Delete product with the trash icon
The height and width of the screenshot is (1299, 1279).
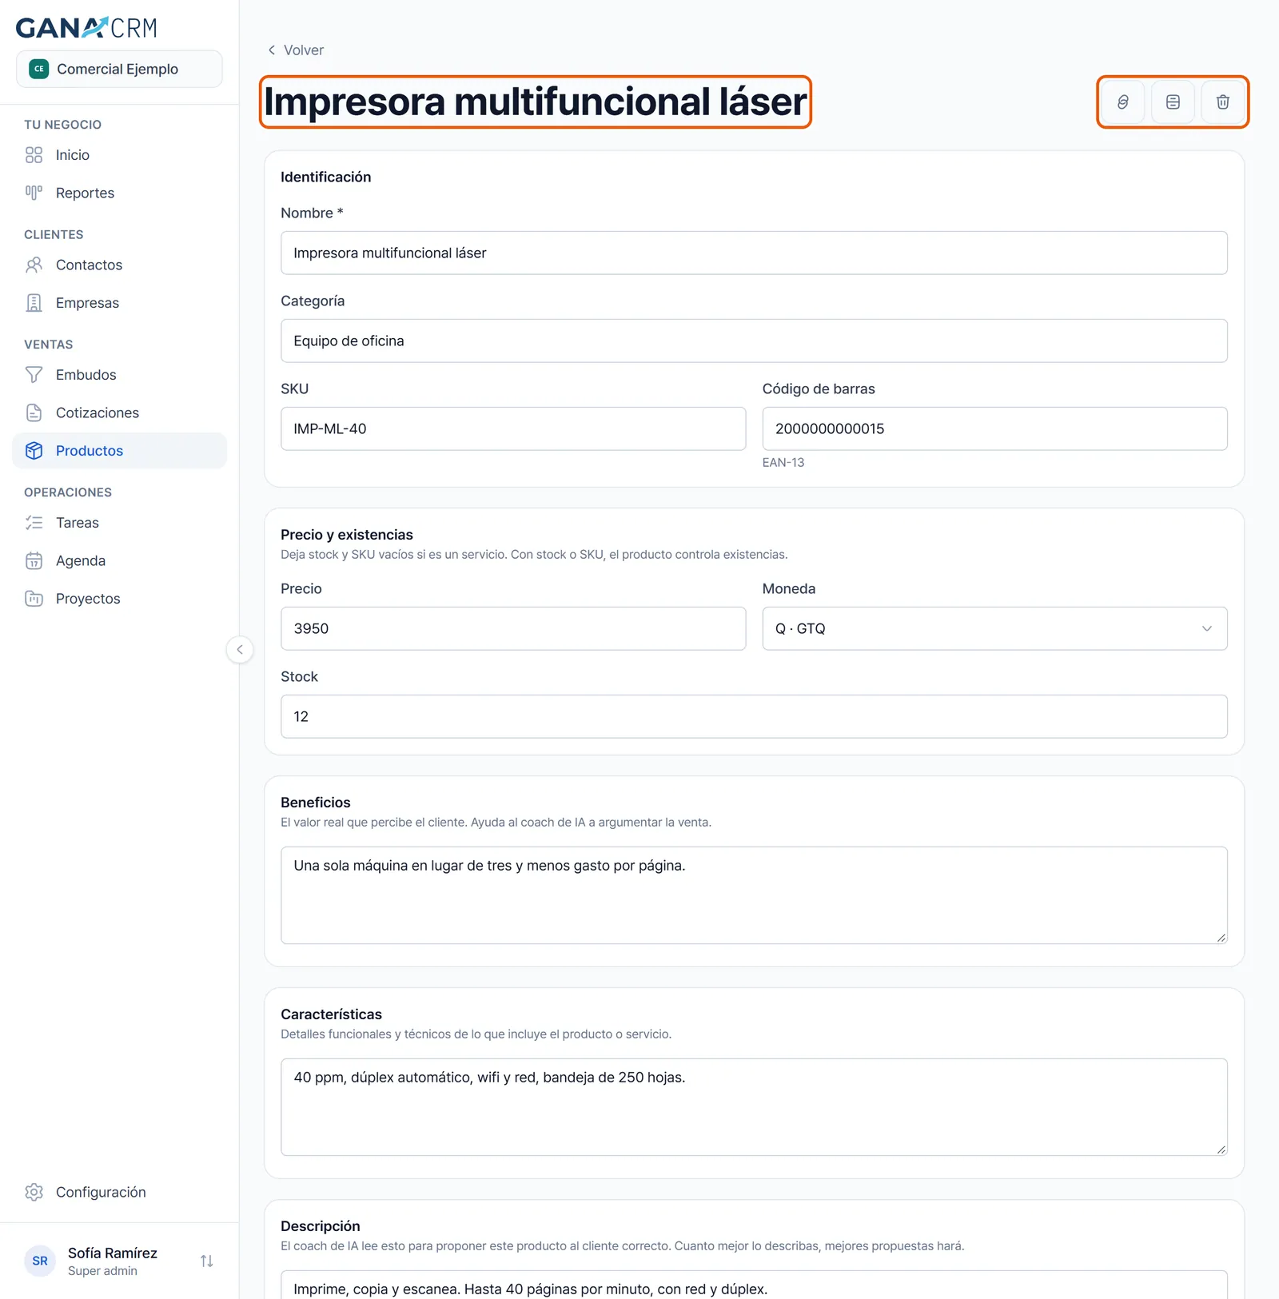[x=1222, y=102]
